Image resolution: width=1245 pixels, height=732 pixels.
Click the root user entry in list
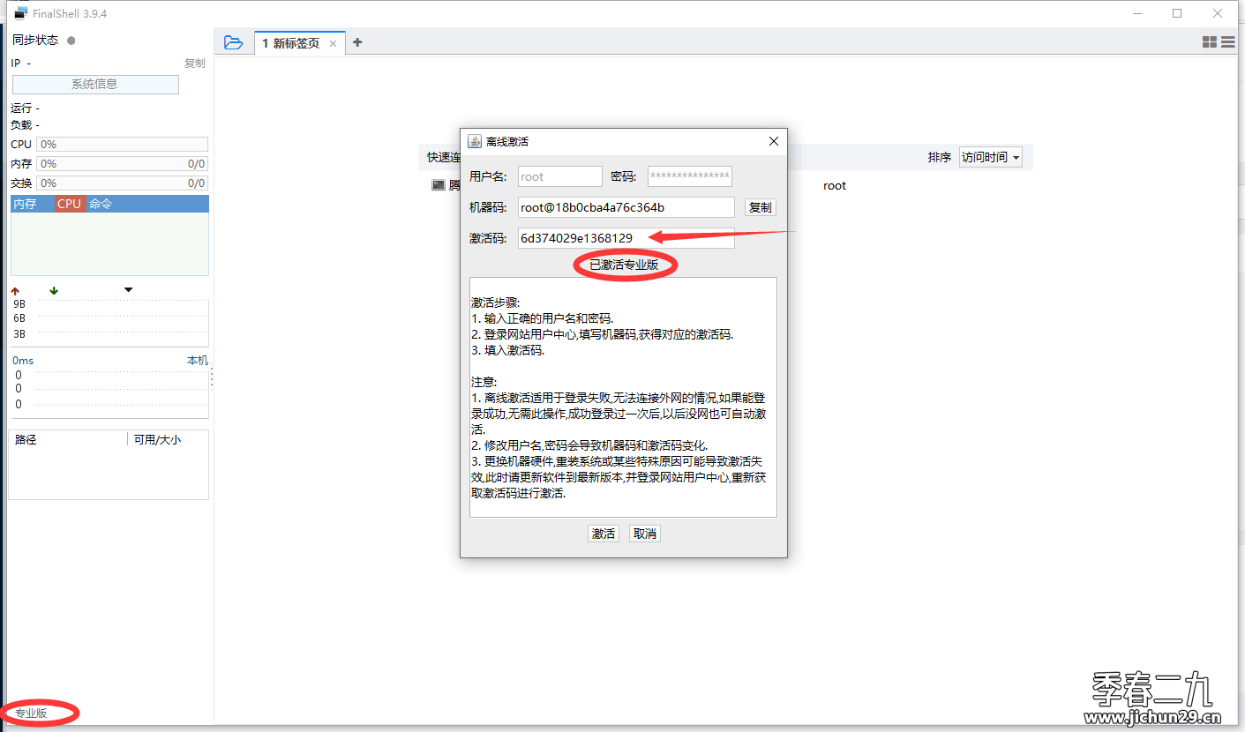pyautogui.click(x=835, y=185)
